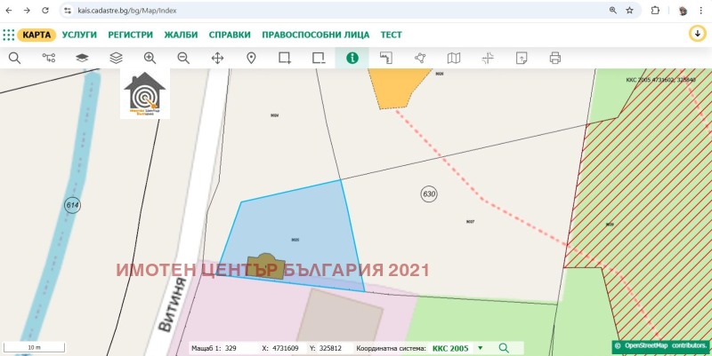Screen dimensions: 712x356
Task: Select the measure area tool
Action: (386, 58)
